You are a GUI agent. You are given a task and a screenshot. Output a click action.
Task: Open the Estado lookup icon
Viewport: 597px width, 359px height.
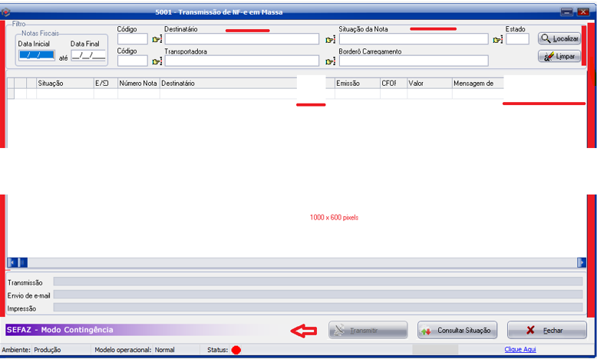[x=497, y=40]
